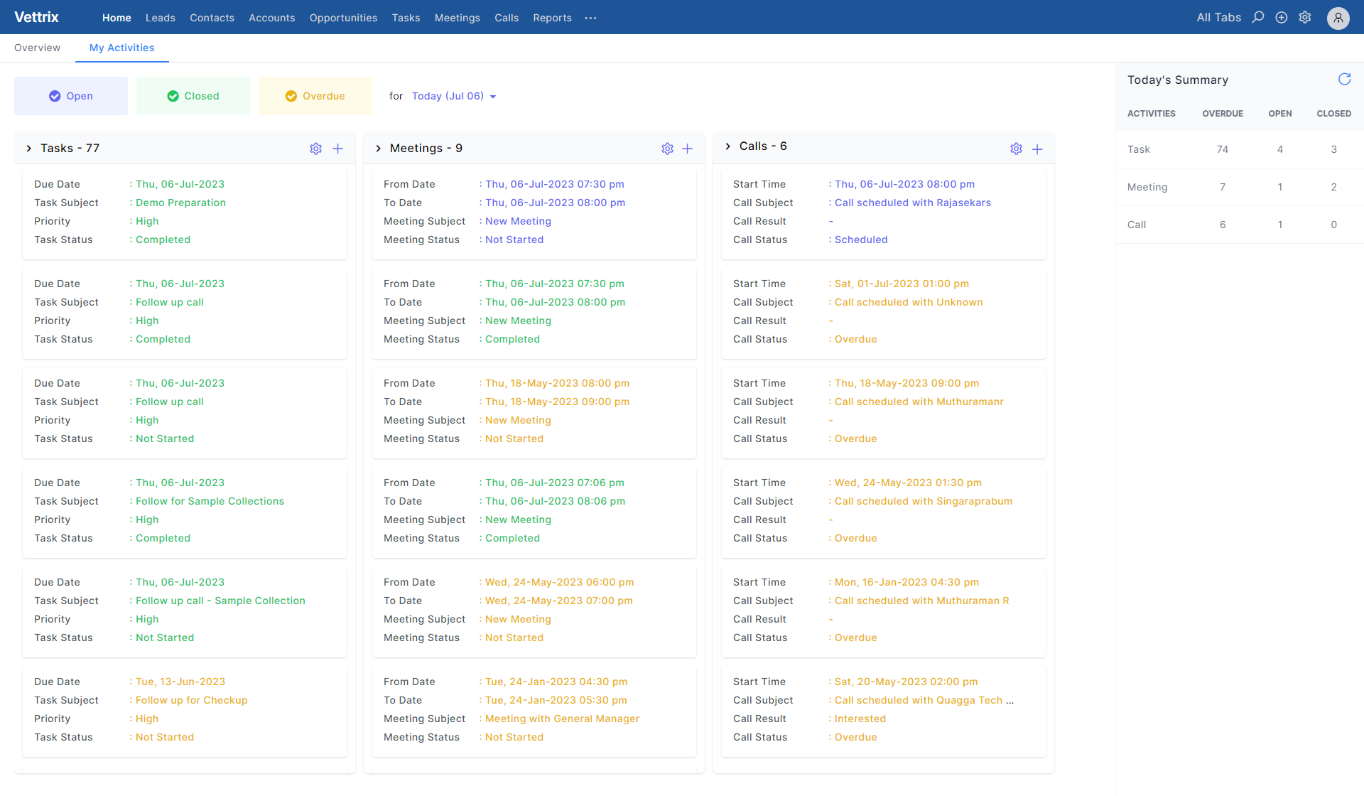Viewport: 1364px width, 796px height.
Task: Open the search icon in top bar
Action: [x=1258, y=17]
